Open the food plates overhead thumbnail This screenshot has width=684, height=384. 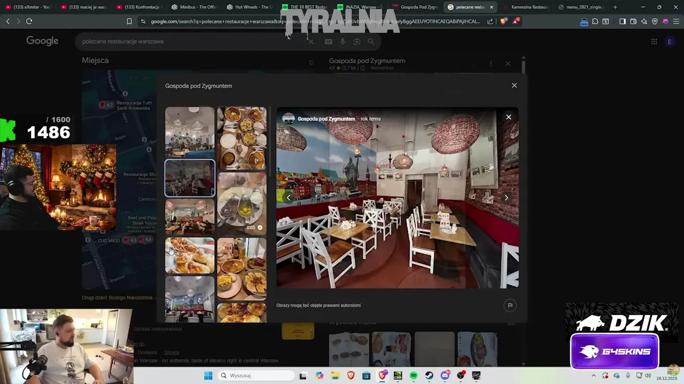click(242, 138)
